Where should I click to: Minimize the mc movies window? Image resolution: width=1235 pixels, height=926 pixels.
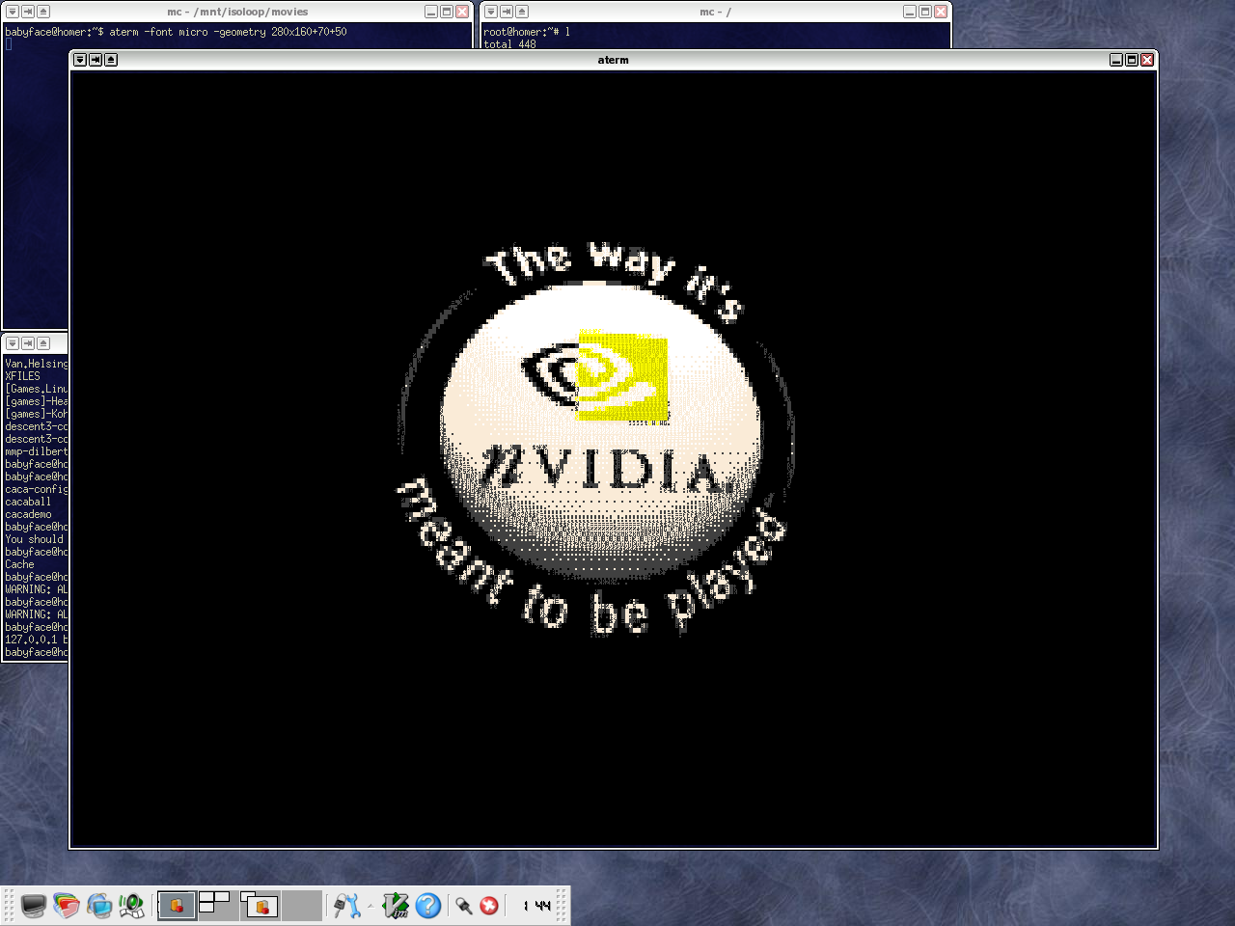tap(431, 12)
